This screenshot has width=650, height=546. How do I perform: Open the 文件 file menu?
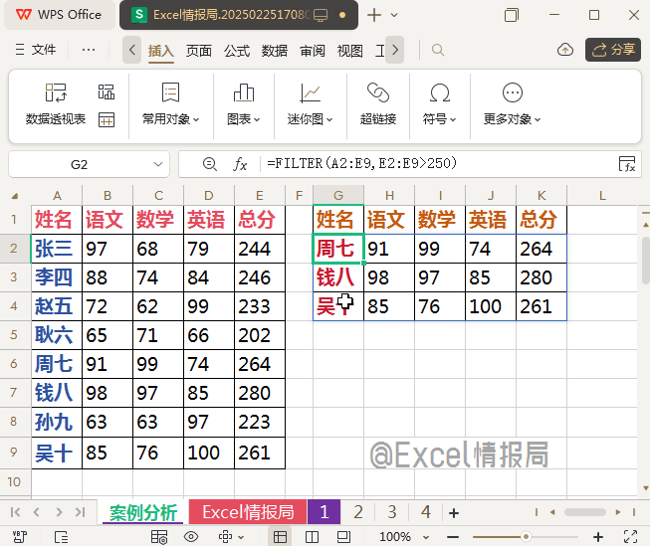[x=37, y=50]
